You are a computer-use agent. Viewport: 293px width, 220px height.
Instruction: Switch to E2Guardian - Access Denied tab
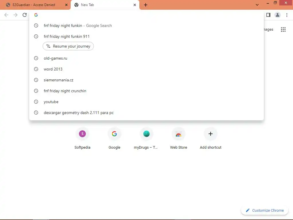pyautogui.click(x=35, y=5)
